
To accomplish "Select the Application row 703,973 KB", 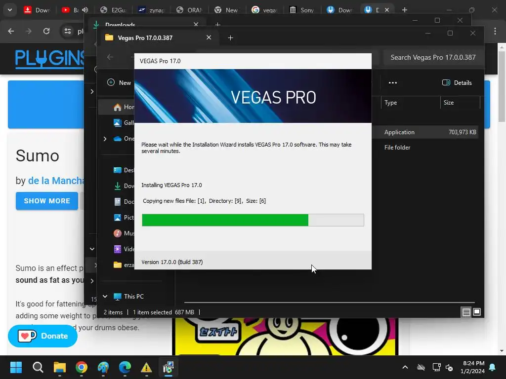I will [424, 132].
